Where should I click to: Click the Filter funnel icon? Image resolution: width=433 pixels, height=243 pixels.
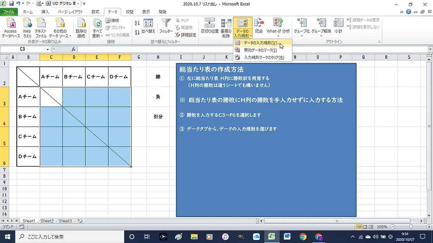tap(166, 24)
